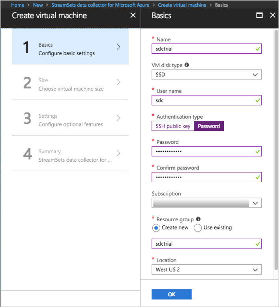This screenshot has width=279, height=307.
Task: Open the VM disk type dropdown
Action: click(x=206, y=74)
